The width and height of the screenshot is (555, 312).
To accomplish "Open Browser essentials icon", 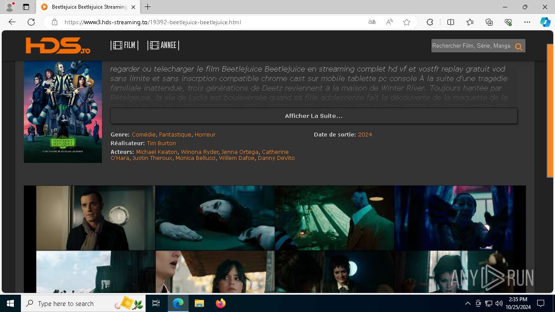I will point(508,22).
